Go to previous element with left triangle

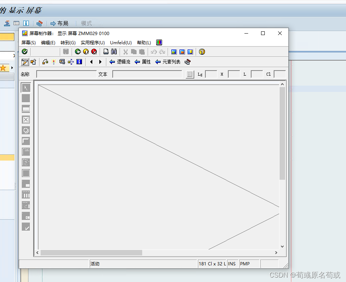pyautogui.click(x=91, y=62)
